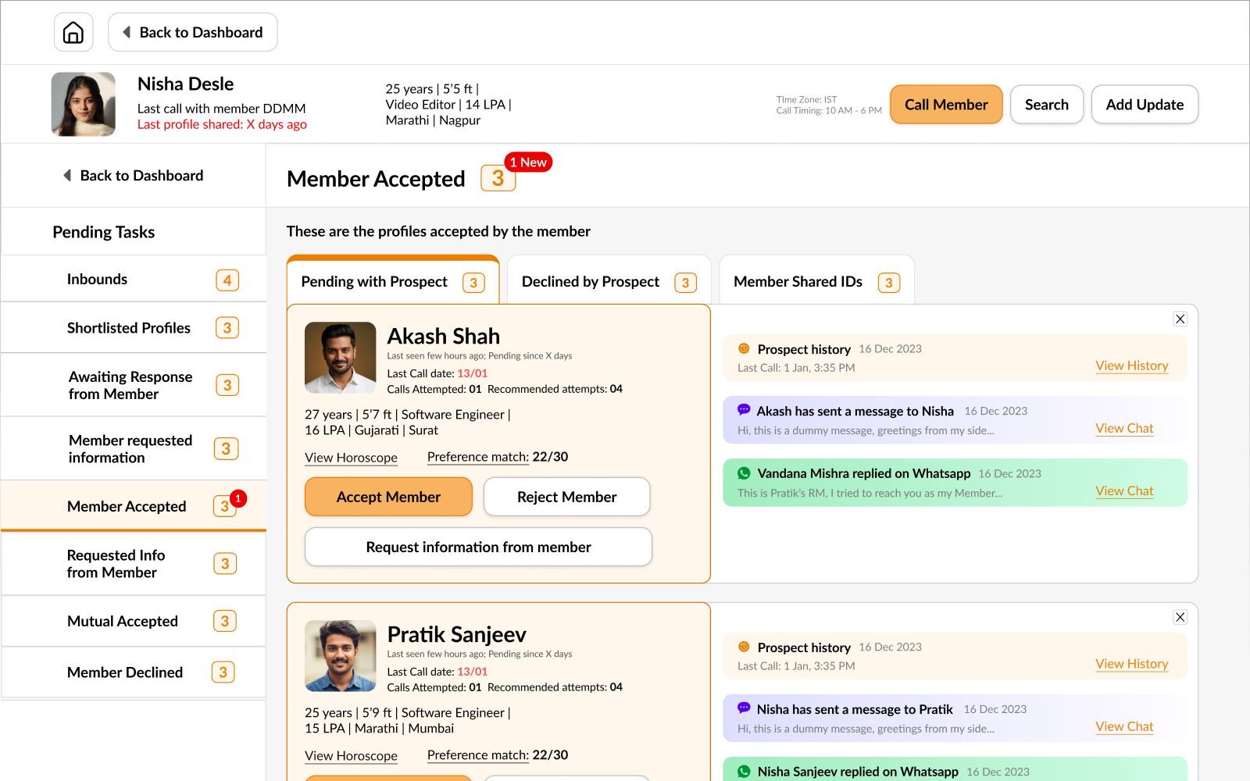The height and width of the screenshot is (781, 1250).
Task: Open Akash Shah's profile photo
Action: tap(340, 358)
